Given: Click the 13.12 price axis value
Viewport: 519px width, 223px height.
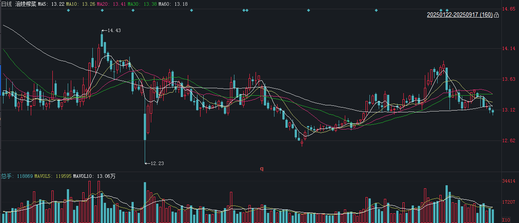Looking at the screenshot, I should (509, 110).
